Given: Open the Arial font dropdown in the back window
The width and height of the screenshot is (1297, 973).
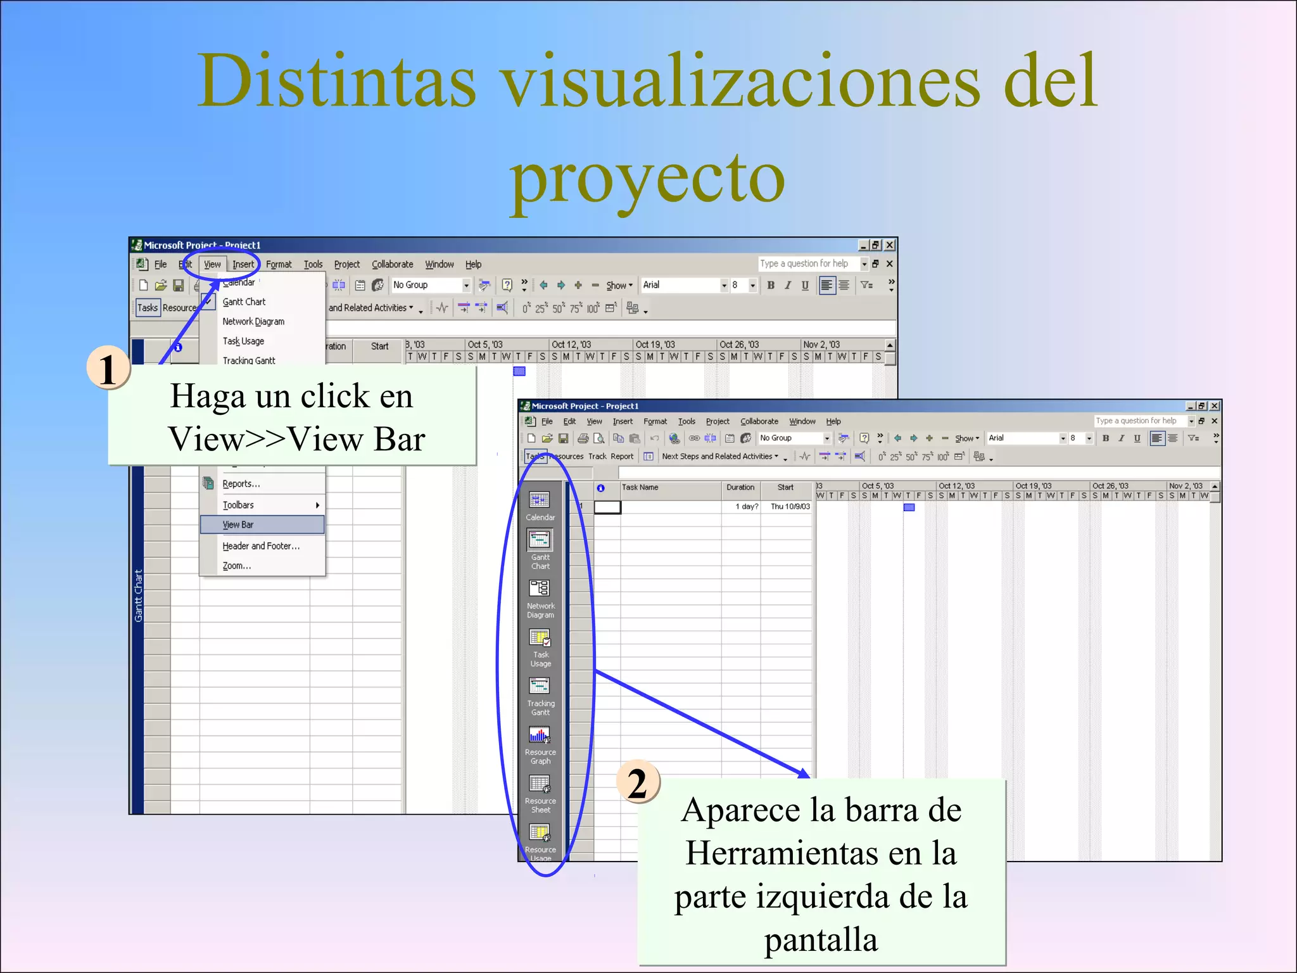Looking at the screenshot, I should coord(724,285).
